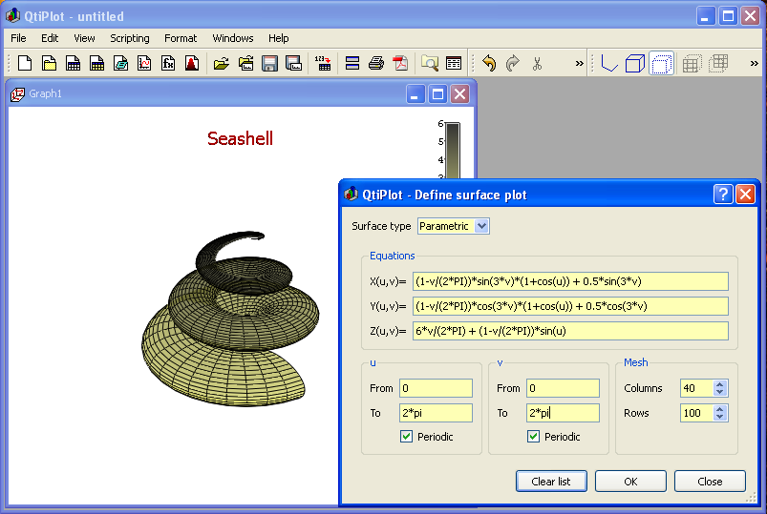Image resolution: width=767 pixels, height=514 pixels.
Task: Show the results log window icon
Action: [x=454, y=64]
